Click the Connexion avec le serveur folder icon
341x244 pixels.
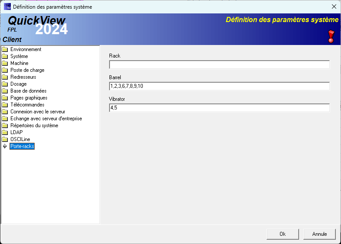tap(5, 112)
